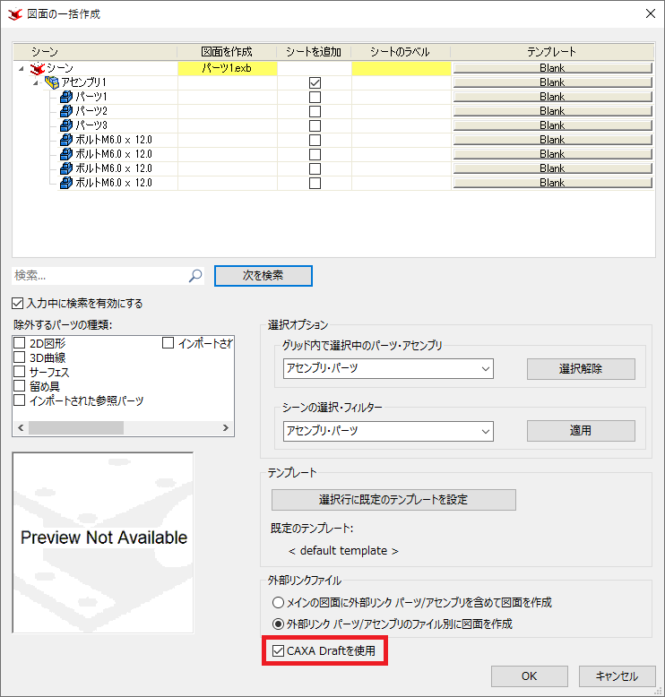665x697 pixels.
Task: Click the 次を検索 button
Action: 263,276
